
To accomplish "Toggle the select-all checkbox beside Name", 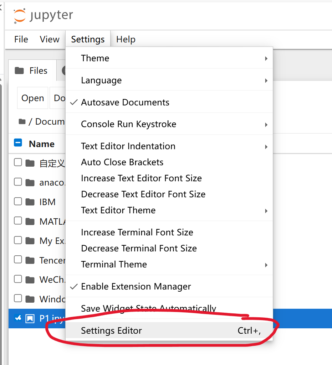I will [18, 143].
